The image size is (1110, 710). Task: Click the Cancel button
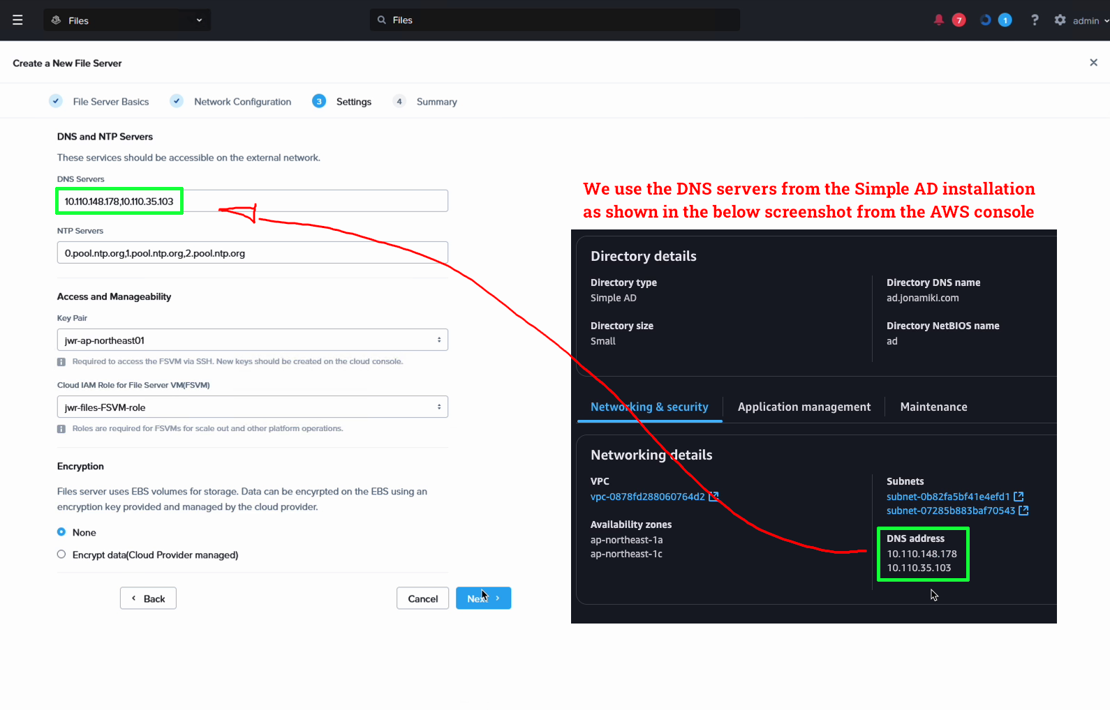point(423,598)
